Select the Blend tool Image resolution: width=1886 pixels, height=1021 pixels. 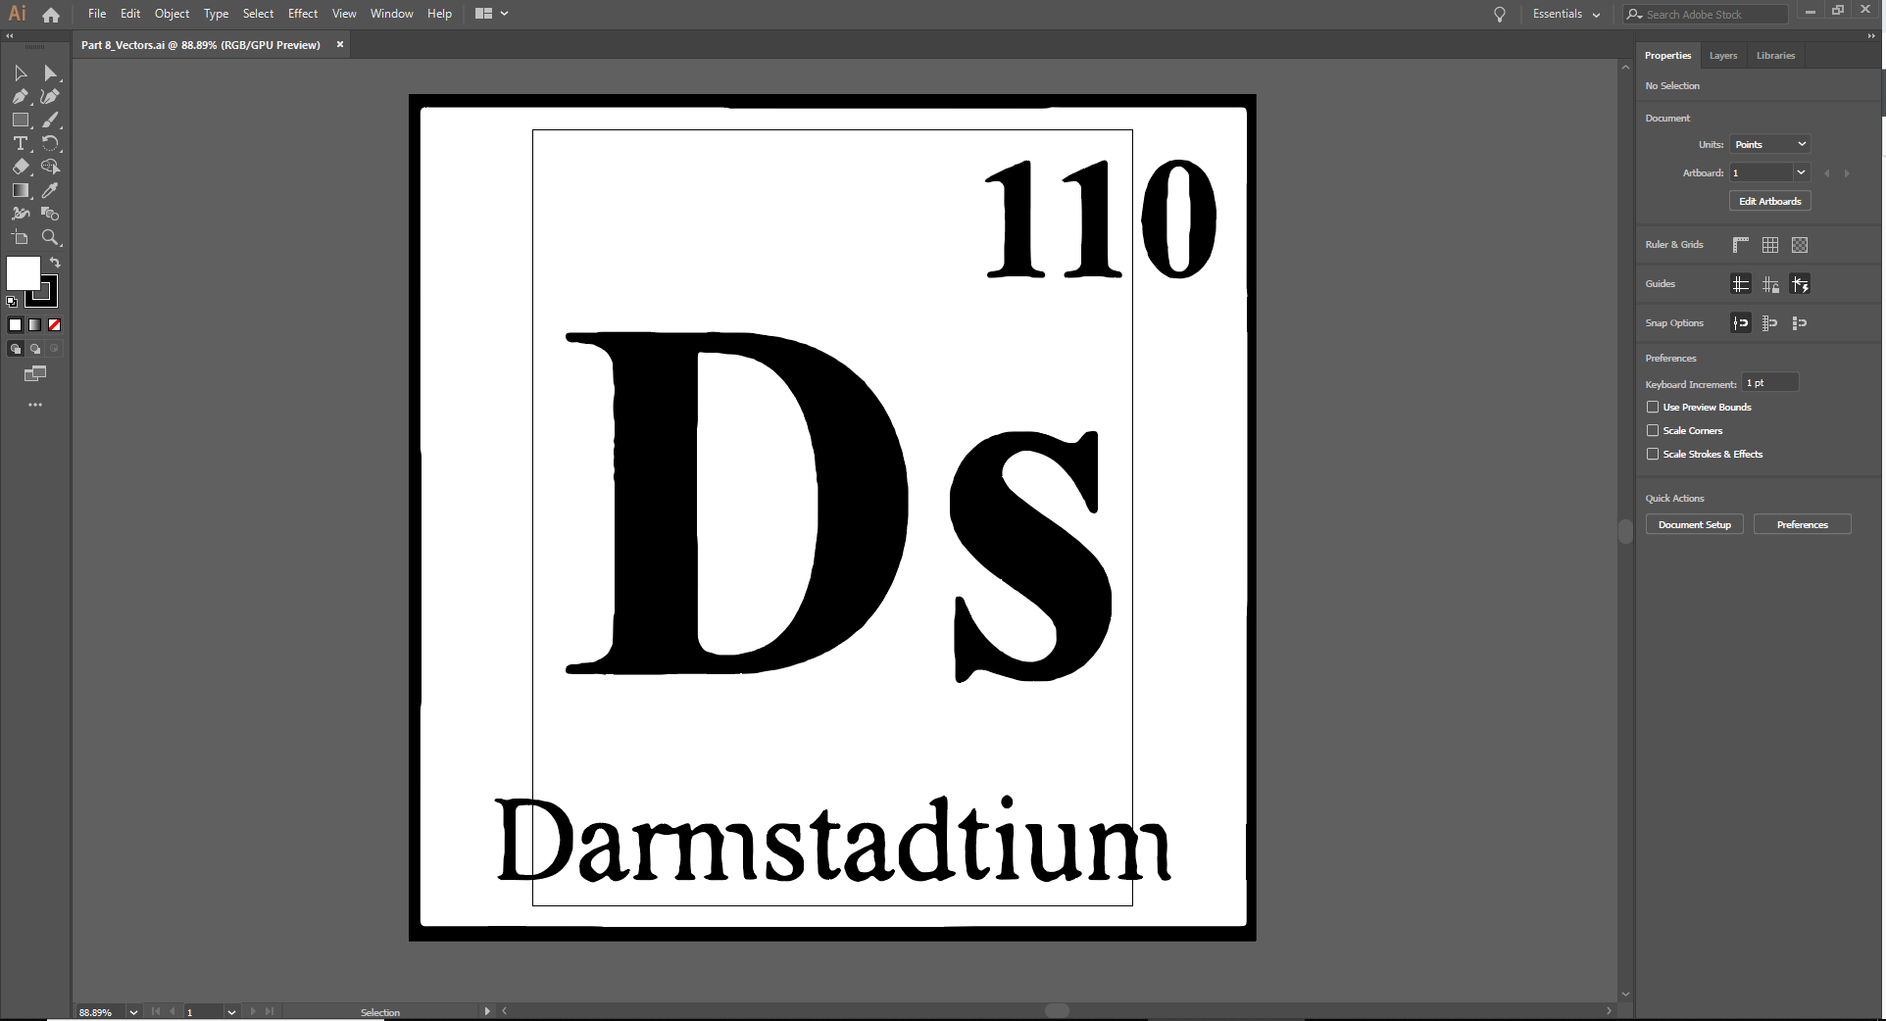point(51,214)
